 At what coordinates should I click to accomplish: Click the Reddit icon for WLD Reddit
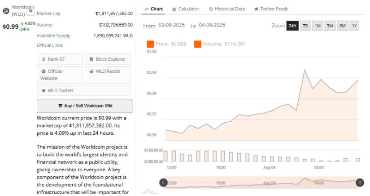coord(91,71)
